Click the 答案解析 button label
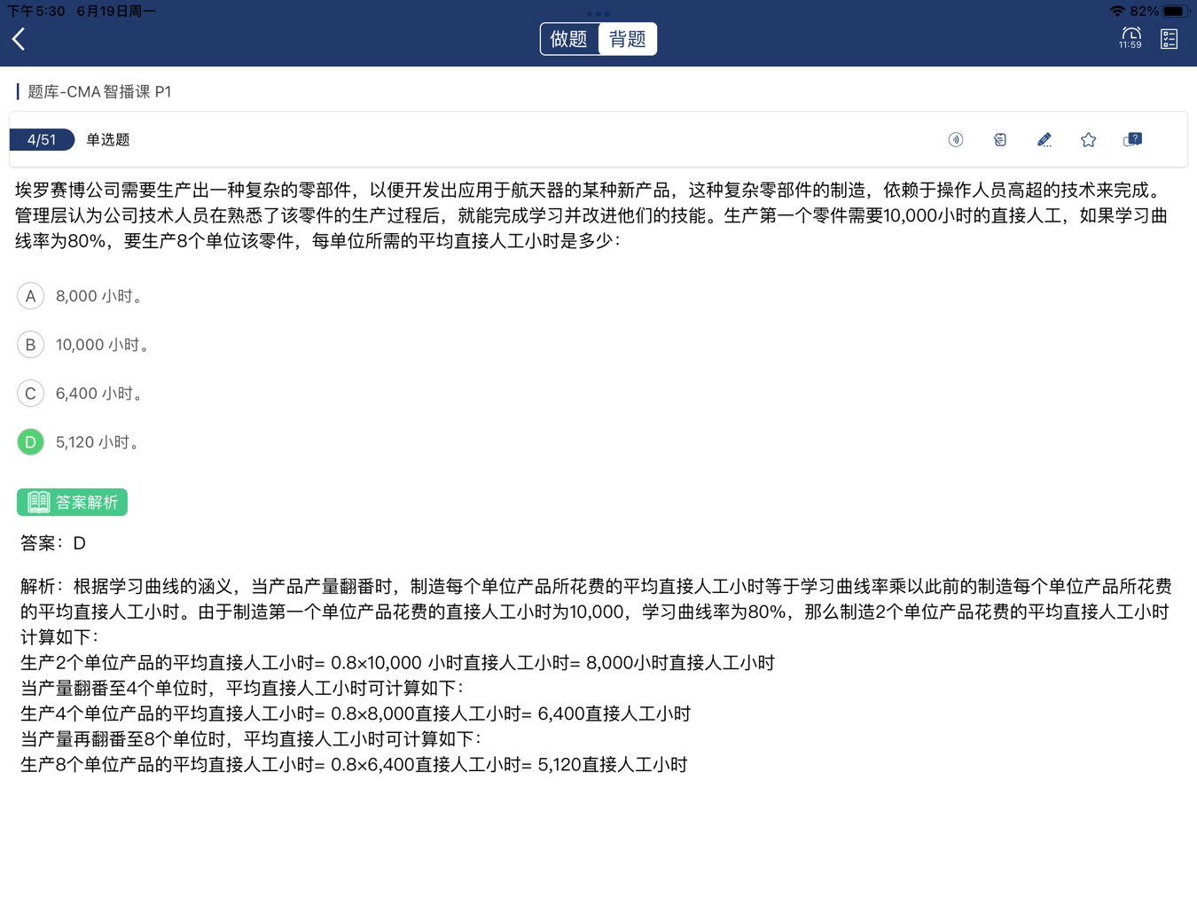This screenshot has width=1197, height=897. [x=86, y=503]
